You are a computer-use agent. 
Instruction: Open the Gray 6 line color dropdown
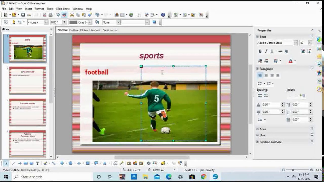tap(90, 22)
